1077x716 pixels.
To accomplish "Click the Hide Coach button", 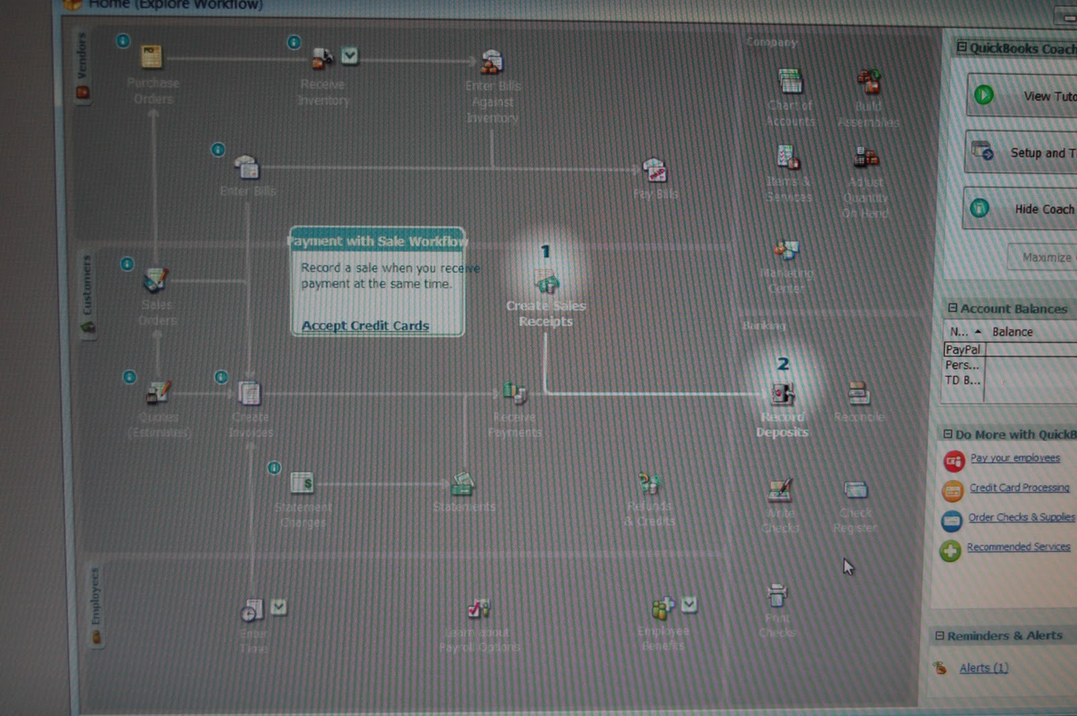I will tap(1020, 209).
